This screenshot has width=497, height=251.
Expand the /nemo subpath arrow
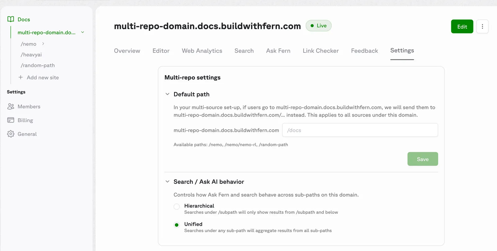click(x=43, y=44)
